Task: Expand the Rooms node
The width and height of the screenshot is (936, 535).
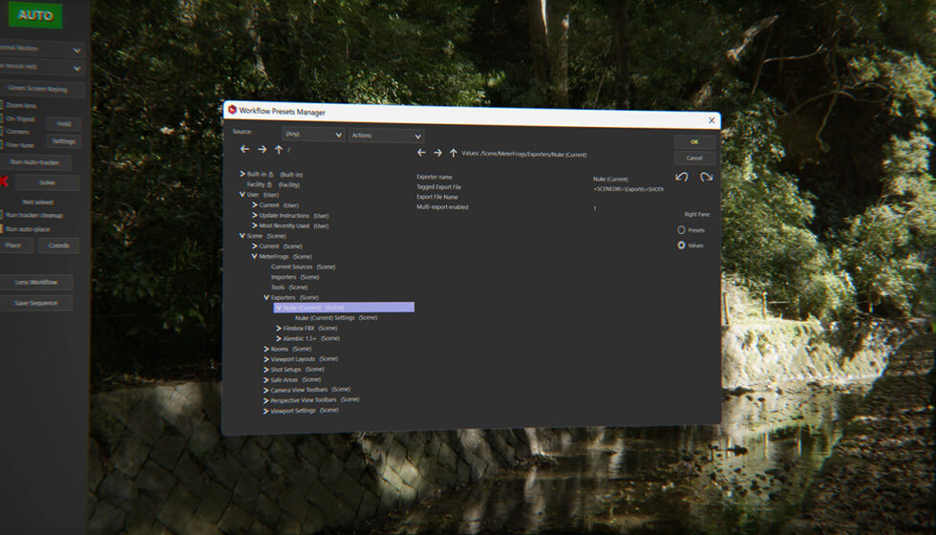Action: [266, 349]
